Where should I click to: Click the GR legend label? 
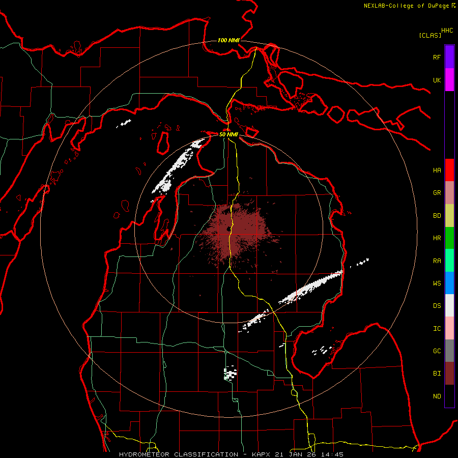437,193
